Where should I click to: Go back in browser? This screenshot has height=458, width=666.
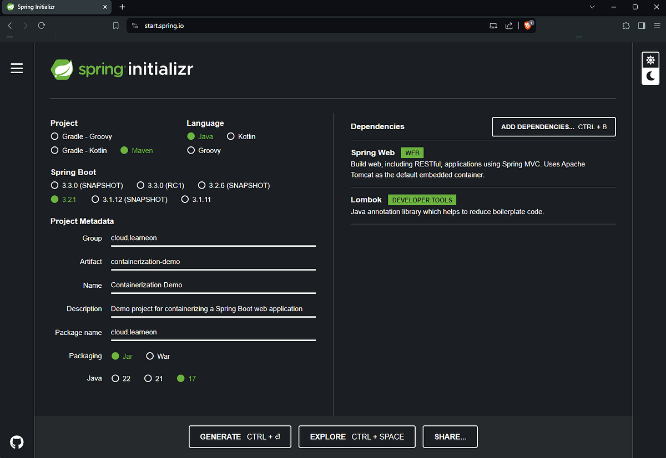click(10, 26)
